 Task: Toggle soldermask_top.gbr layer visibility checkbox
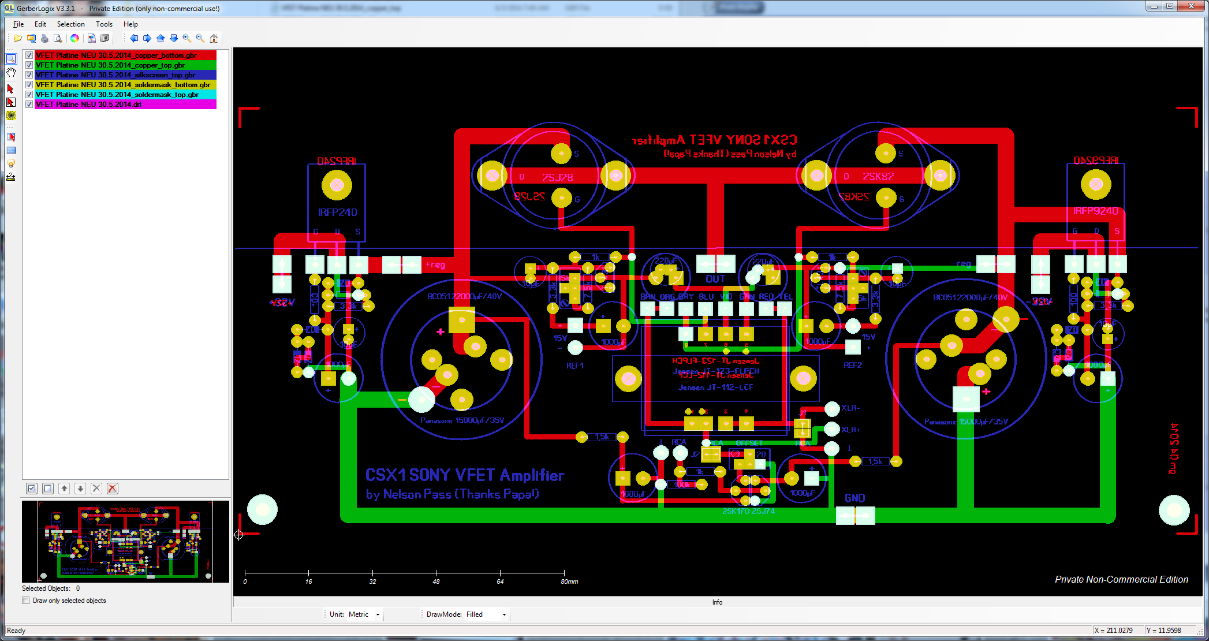click(29, 95)
